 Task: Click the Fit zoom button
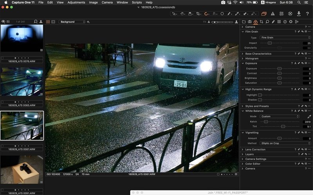(205, 22)
